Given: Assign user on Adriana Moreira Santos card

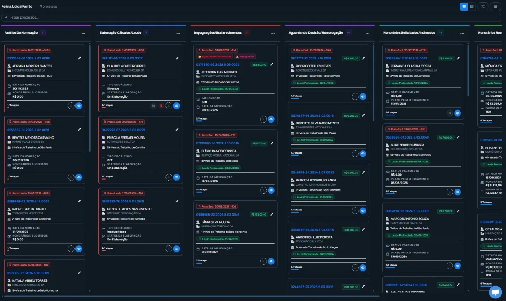Looking at the screenshot, I should [71, 106].
